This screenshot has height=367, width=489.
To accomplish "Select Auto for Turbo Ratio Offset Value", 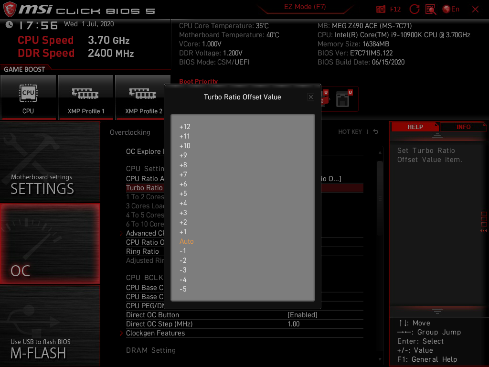I will tap(186, 241).
